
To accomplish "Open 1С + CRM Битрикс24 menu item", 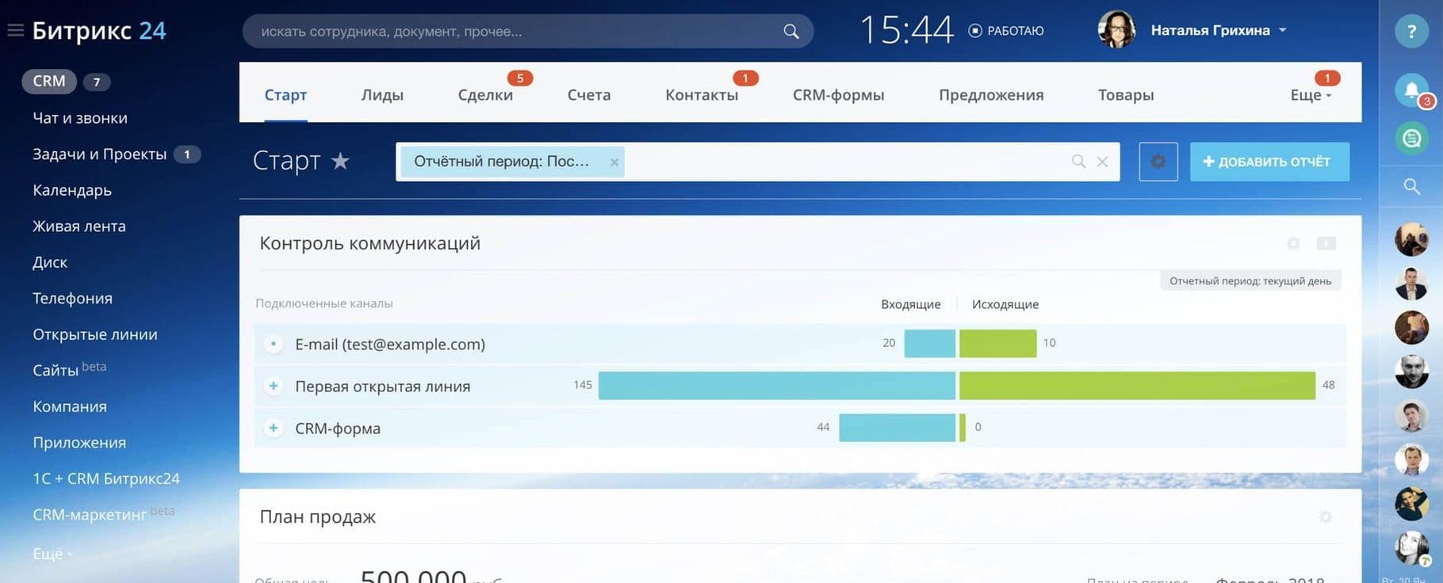I will tap(106, 478).
